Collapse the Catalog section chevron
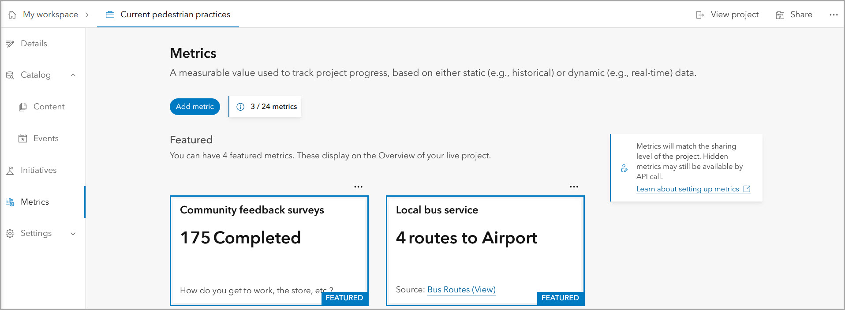The image size is (845, 310). pyautogui.click(x=73, y=75)
